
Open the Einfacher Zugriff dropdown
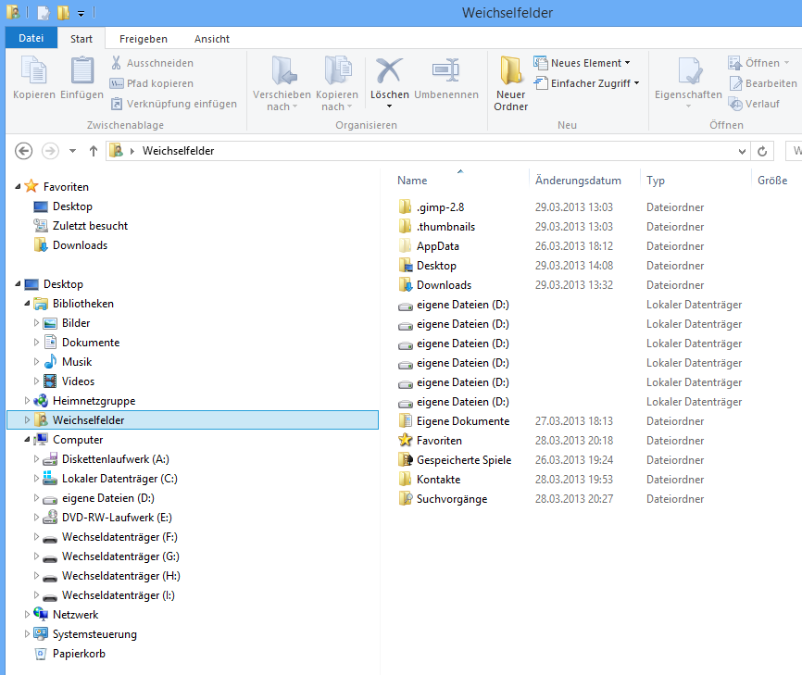[586, 83]
